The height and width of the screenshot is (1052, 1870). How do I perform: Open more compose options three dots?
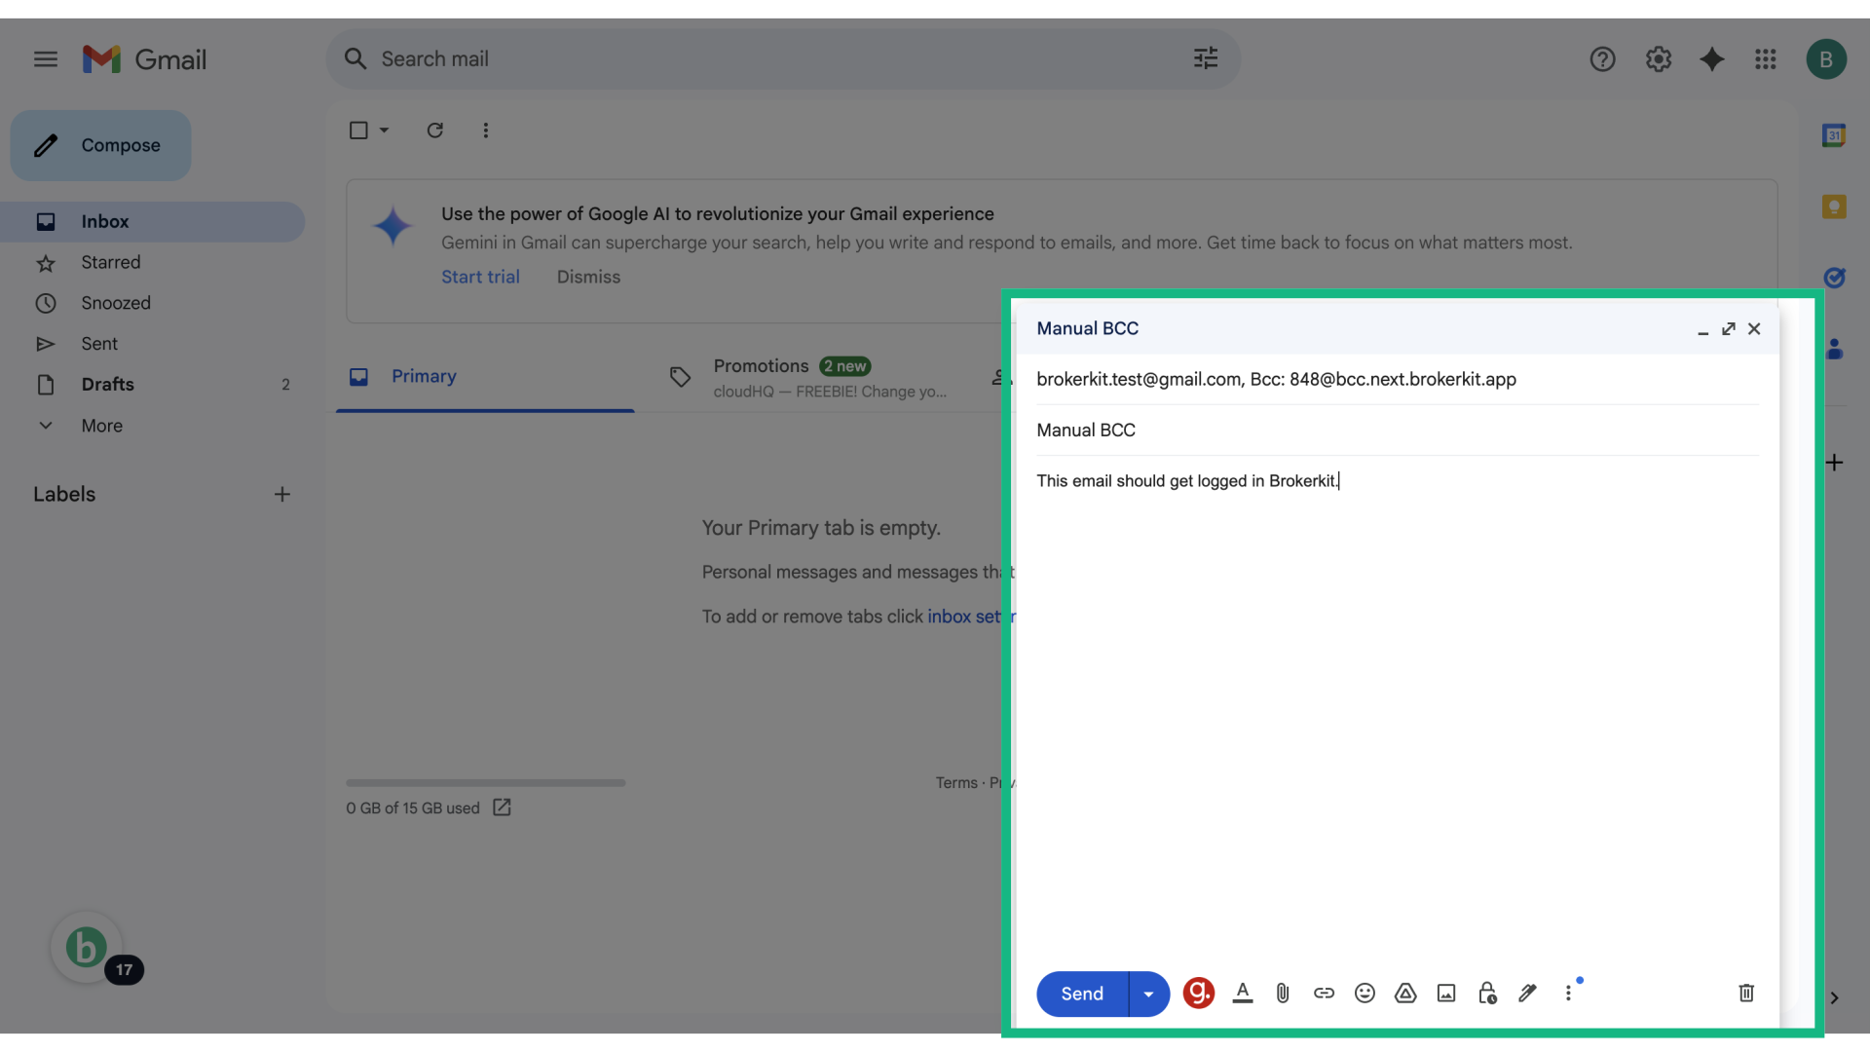pos(1568,993)
